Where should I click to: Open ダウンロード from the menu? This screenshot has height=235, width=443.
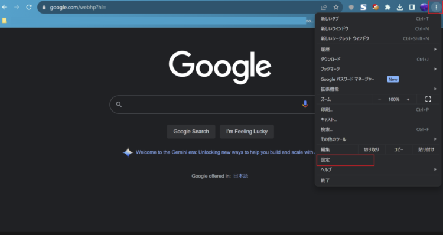[378, 59]
